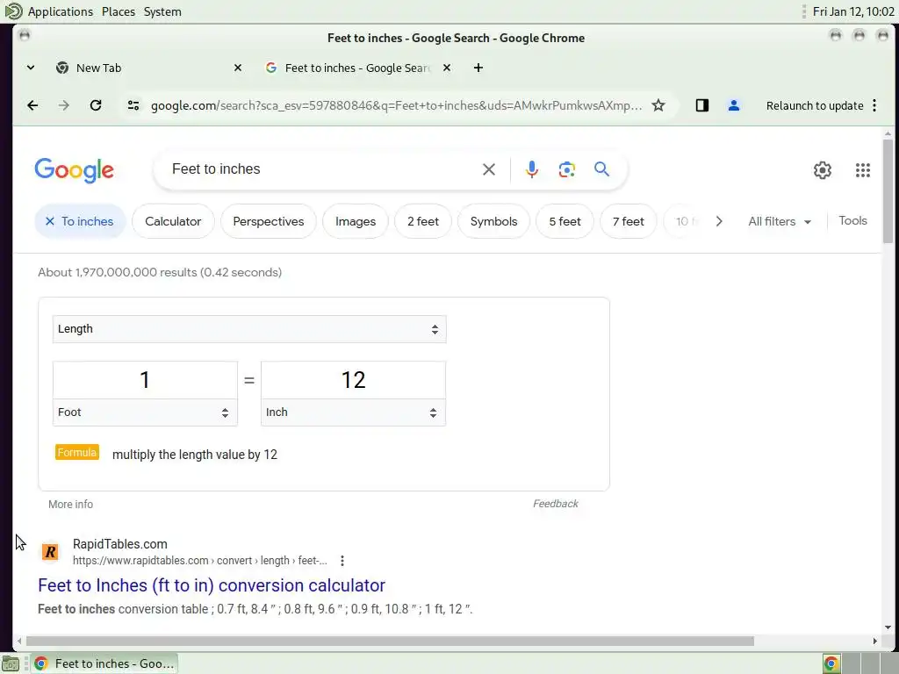Click the forward navigation arrow

click(x=63, y=105)
